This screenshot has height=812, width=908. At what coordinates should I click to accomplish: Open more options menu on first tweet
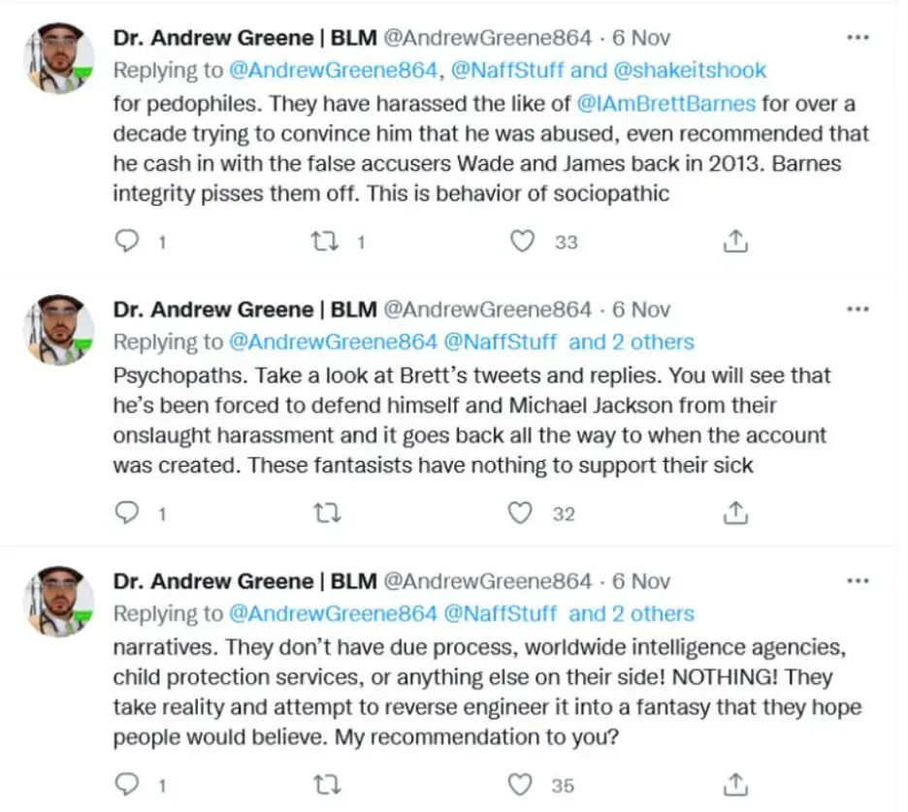(x=858, y=38)
